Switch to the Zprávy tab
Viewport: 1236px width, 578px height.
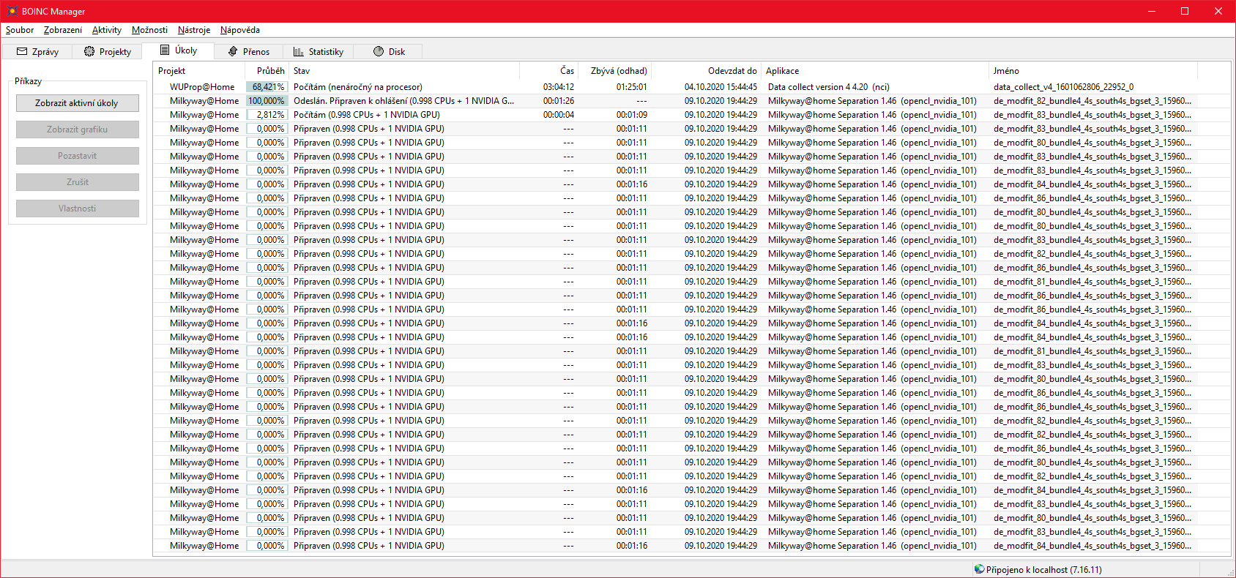pos(37,52)
